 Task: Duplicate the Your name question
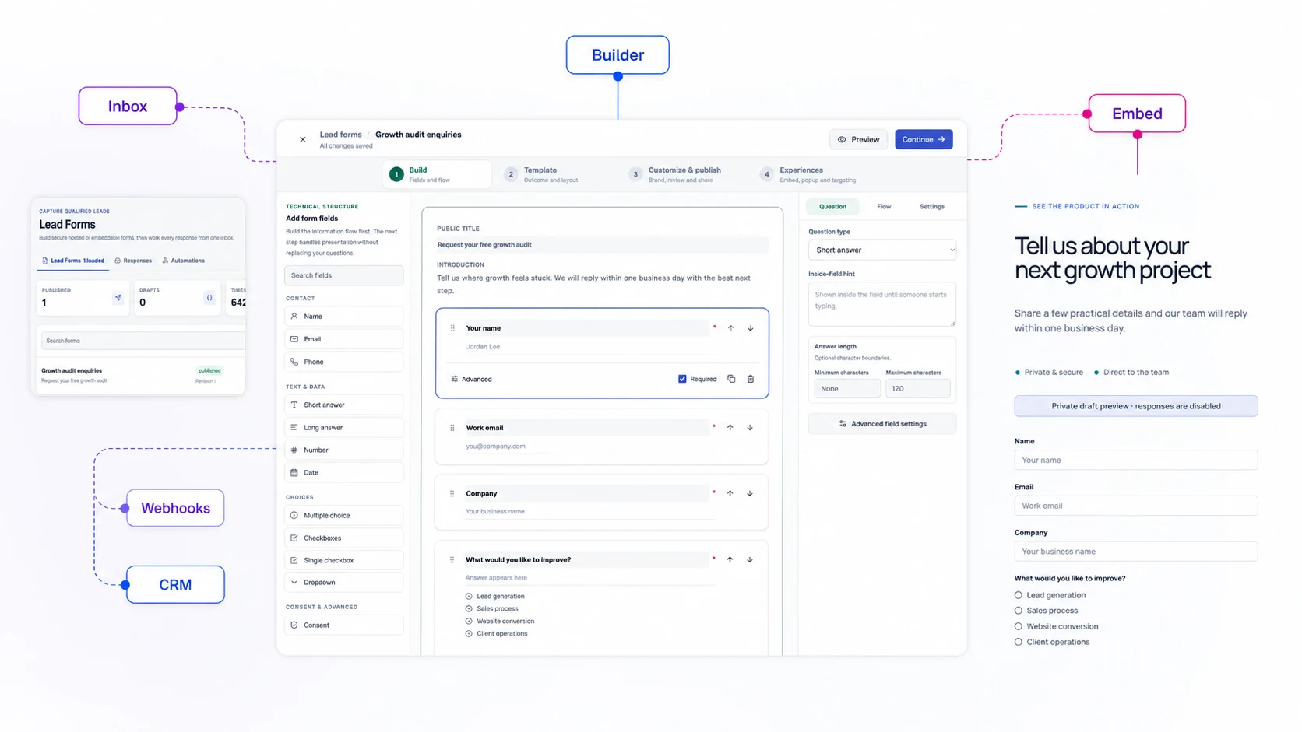[731, 379]
